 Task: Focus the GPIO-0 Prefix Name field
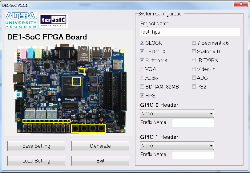pos(193,123)
